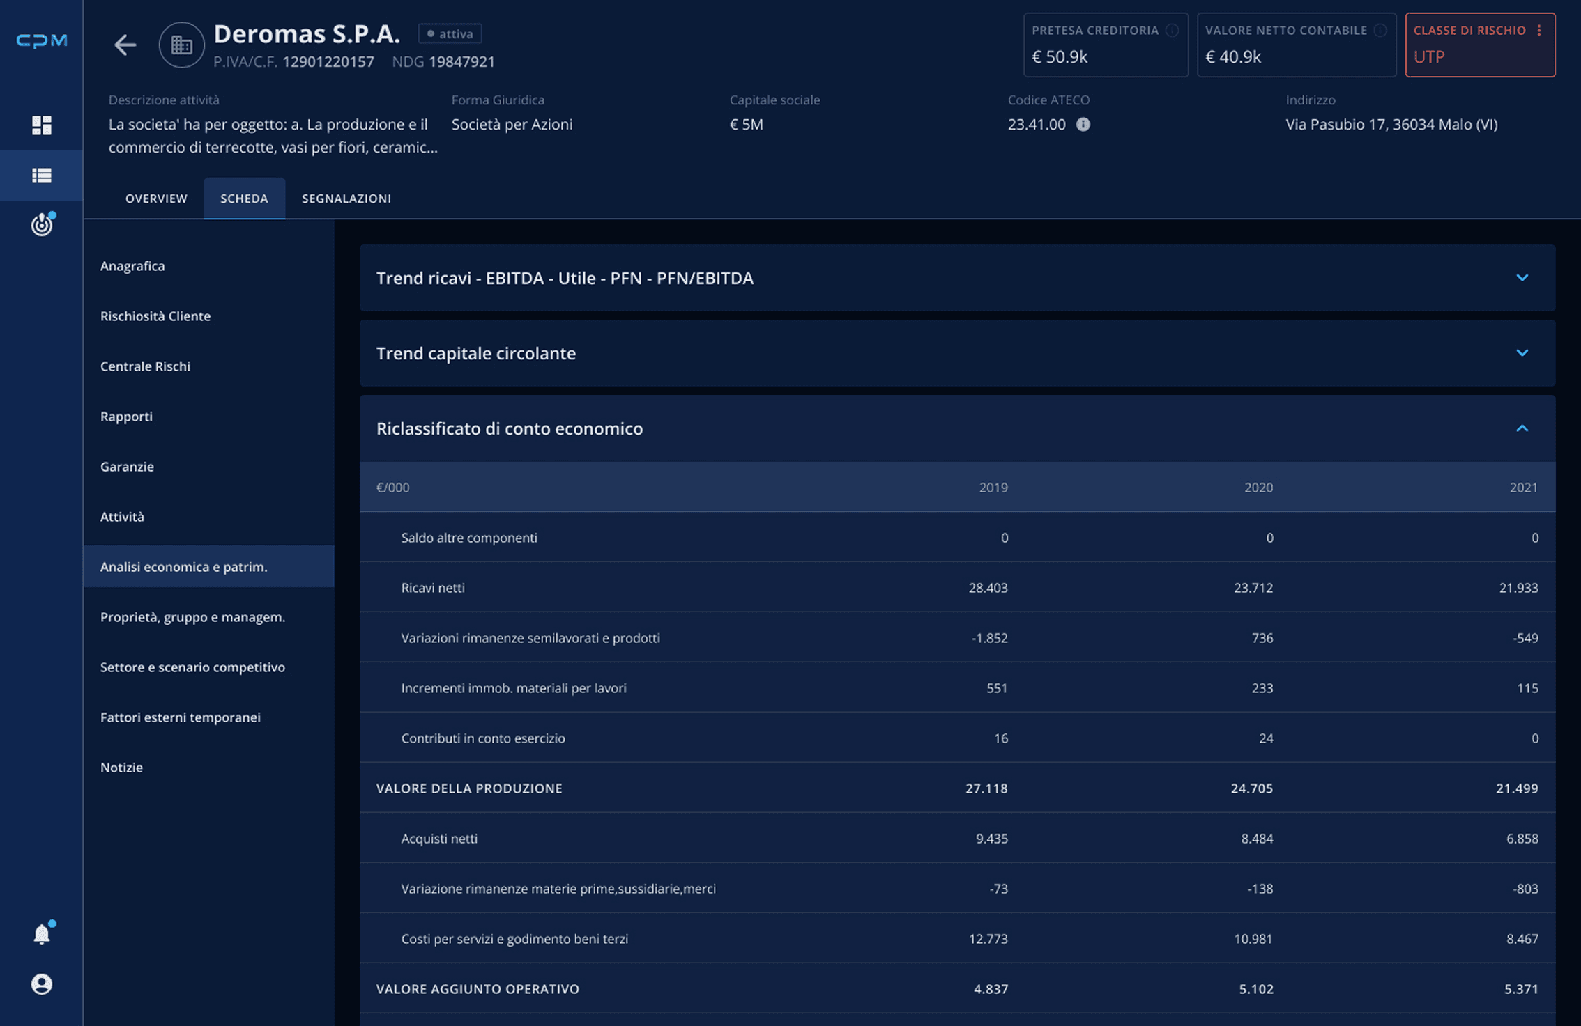1581x1026 pixels.
Task: Switch to the Overview tab
Action: 156,199
